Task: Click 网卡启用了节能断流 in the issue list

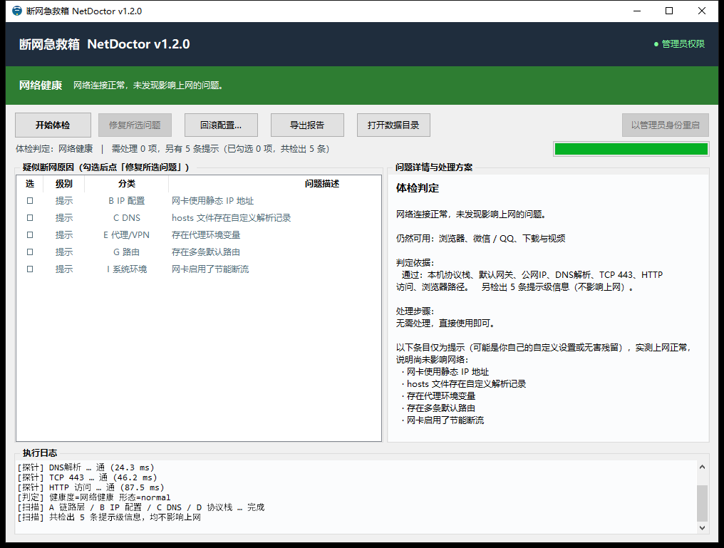Action: [x=210, y=269]
